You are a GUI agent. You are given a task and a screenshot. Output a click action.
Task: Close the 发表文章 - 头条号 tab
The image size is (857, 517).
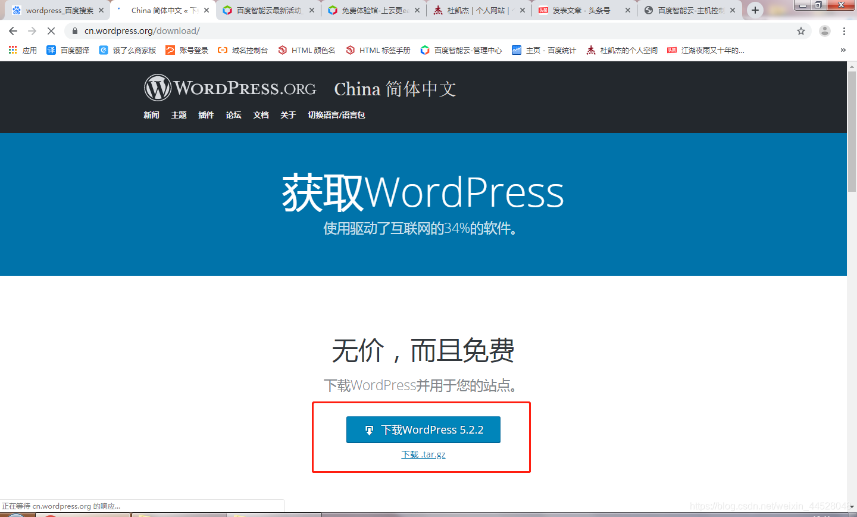point(627,10)
